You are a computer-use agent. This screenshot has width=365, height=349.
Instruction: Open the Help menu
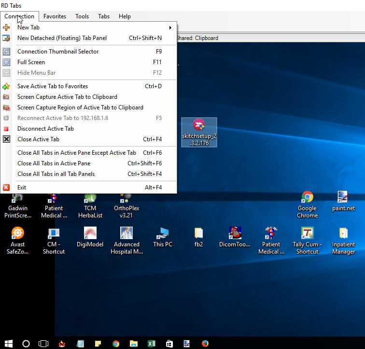[x=125, y=16]
